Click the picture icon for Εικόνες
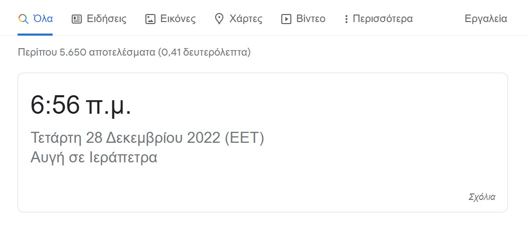This screenshot has width=528, height=229. 150,19
